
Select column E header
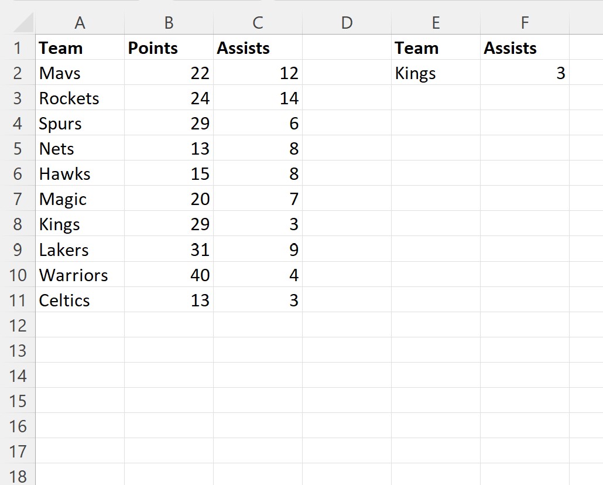(436, 23)
